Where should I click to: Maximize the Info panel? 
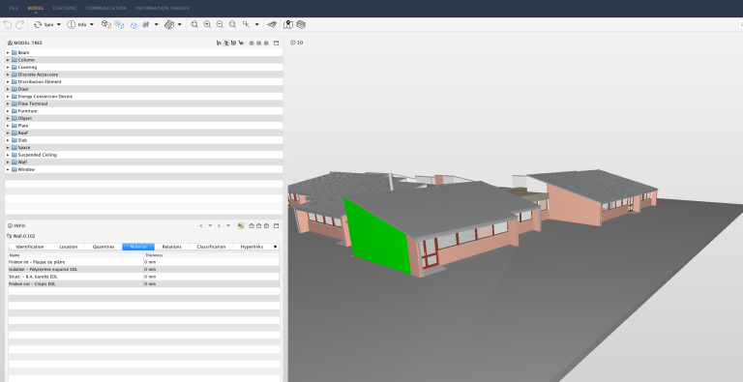tap(277, 226)
